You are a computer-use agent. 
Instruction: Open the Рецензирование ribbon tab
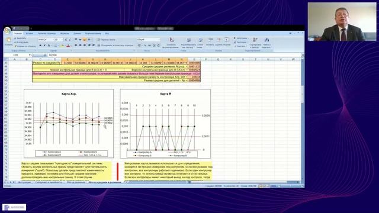pos(93,34)
